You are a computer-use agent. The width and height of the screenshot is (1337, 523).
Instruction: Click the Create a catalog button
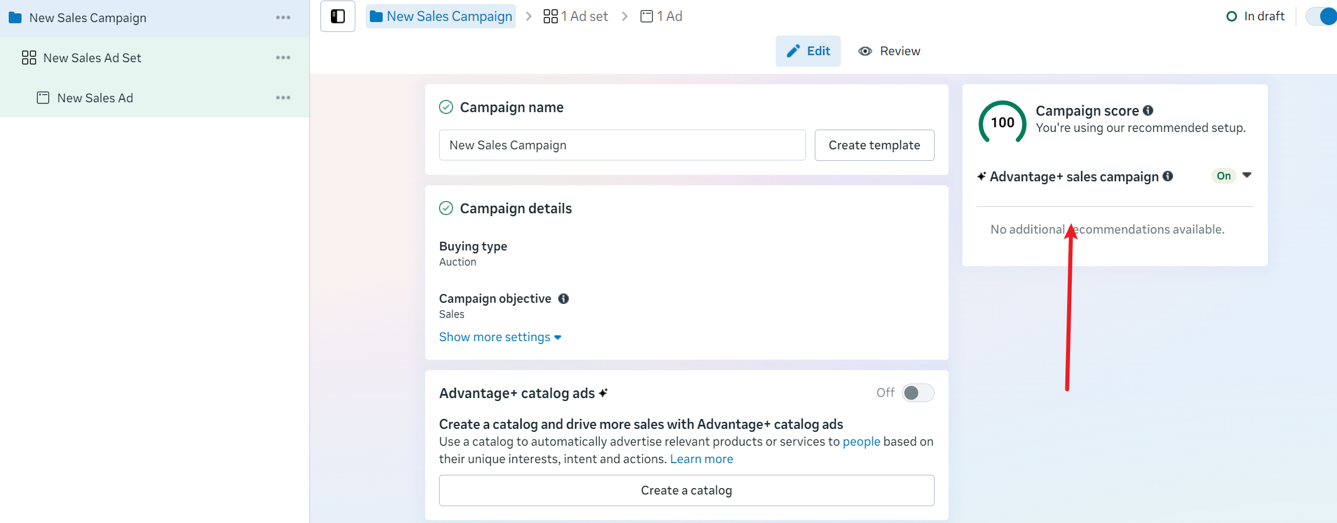coord(686,490)
